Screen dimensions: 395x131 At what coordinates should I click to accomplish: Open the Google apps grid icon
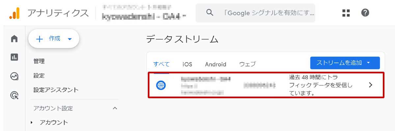(x=346, y=13)
